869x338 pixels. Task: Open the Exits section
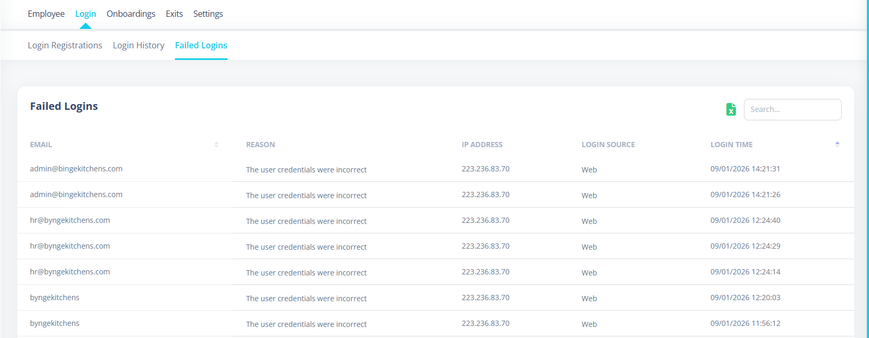point(174,14)
